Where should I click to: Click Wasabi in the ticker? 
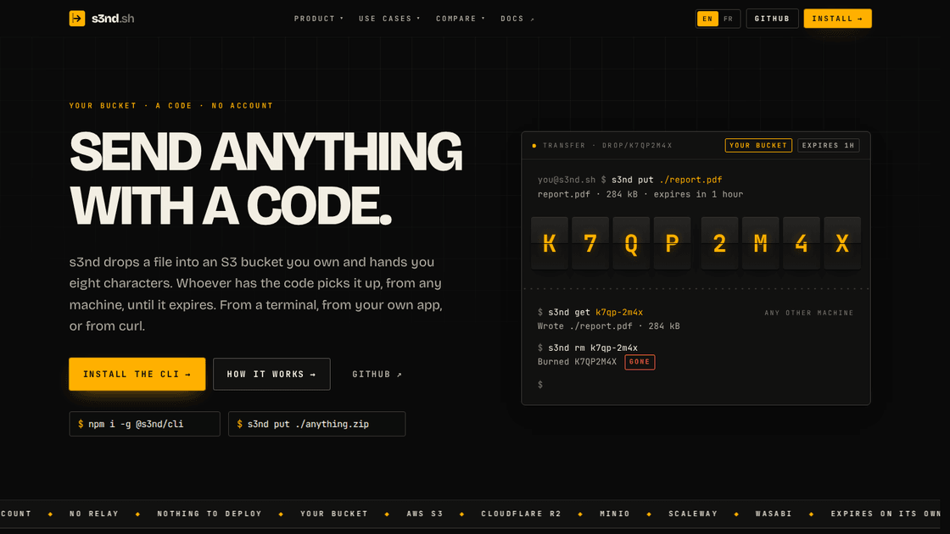pos(774,514)
